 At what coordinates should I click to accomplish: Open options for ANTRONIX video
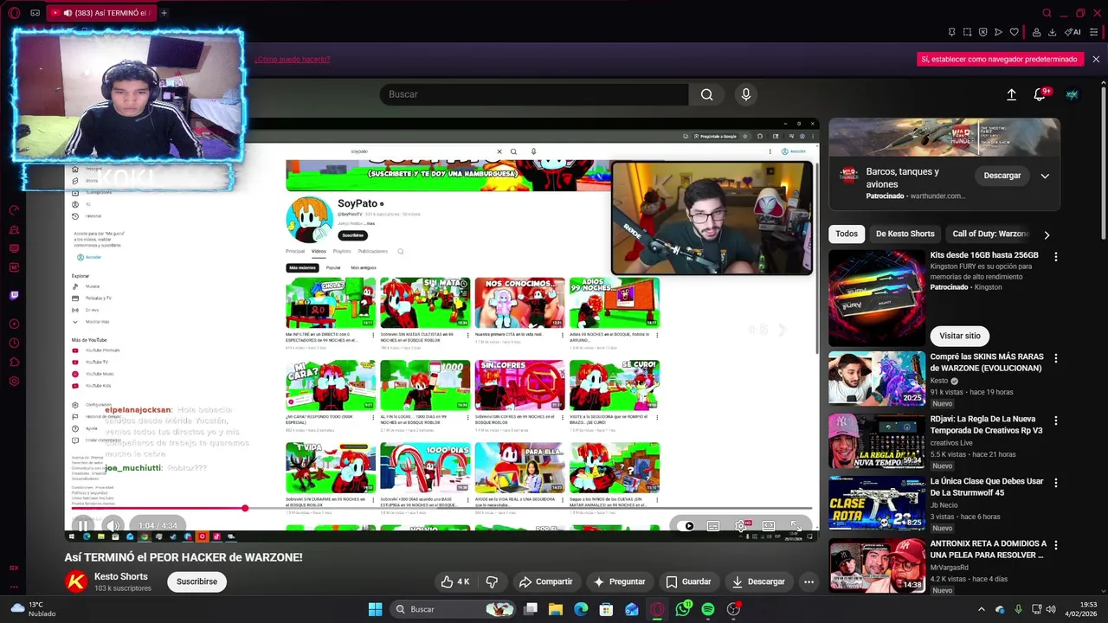[x=1056, y=544]
